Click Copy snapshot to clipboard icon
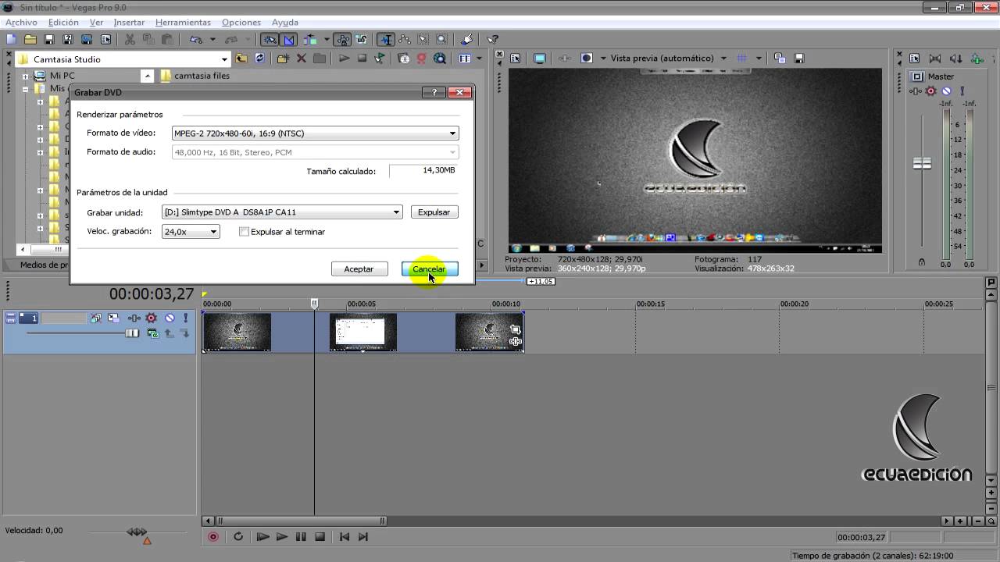 (x=780, y=59)
